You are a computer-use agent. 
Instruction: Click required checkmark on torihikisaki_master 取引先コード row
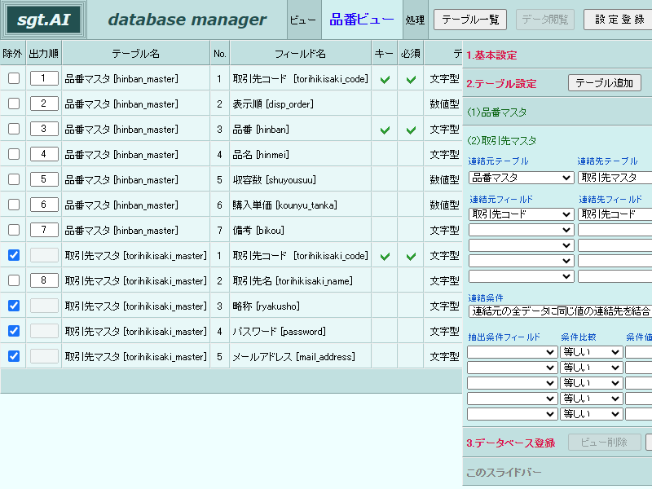click(411, 257)
